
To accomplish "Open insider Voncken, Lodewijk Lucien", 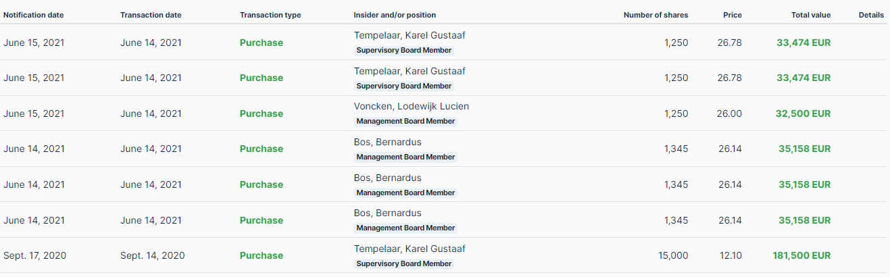I will coord(411,106).
